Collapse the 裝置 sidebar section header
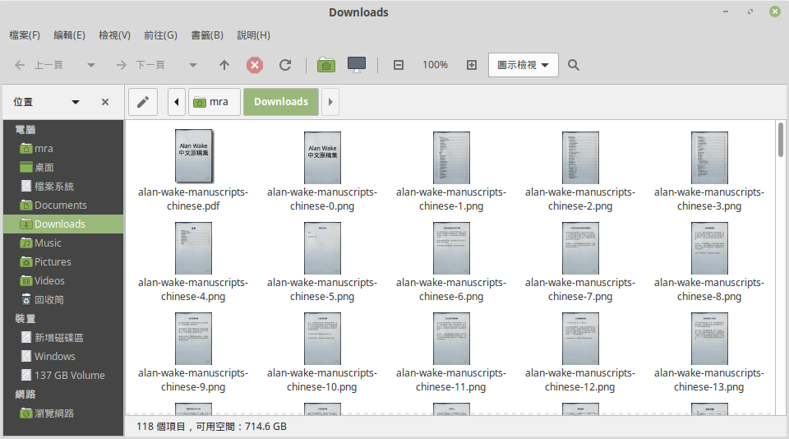789x439 pixels. tap(25, 319)
